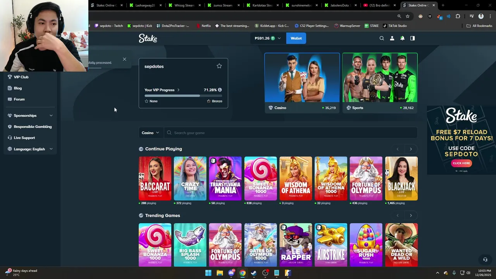
Task: Click the Search your game field
Action: pyautogui.click(x=291, y=133)
